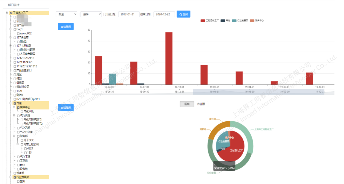Click 表格展示 button above the bar chart

[66, 27]
